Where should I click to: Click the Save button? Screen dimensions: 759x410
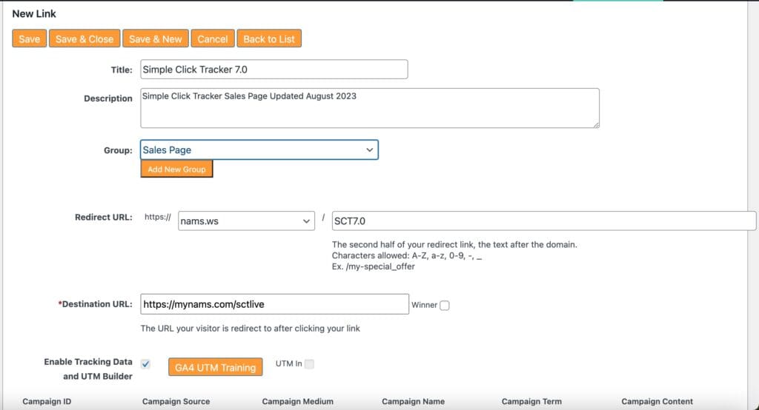30,39
